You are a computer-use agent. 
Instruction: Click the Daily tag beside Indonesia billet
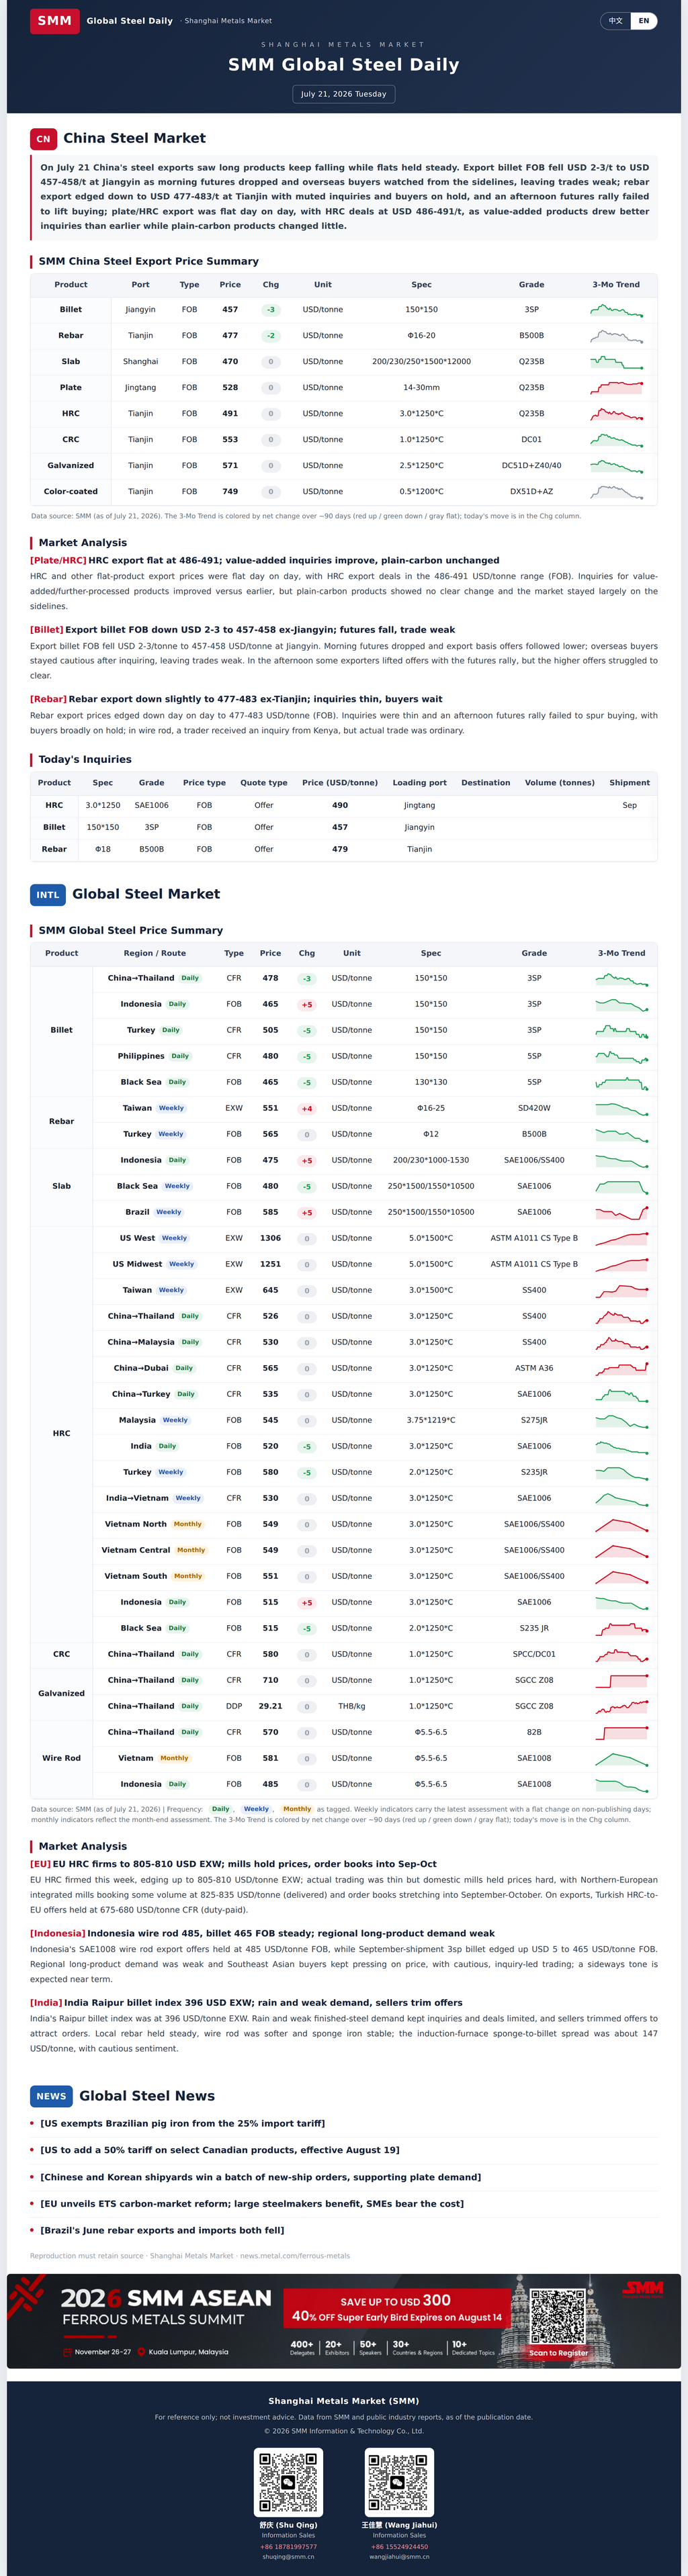pyautogui.click(x=177, y=1004)
